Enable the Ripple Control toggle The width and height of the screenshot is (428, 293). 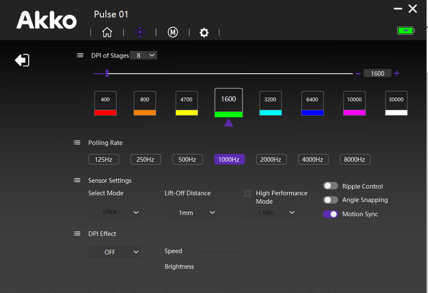pos(330,186)
